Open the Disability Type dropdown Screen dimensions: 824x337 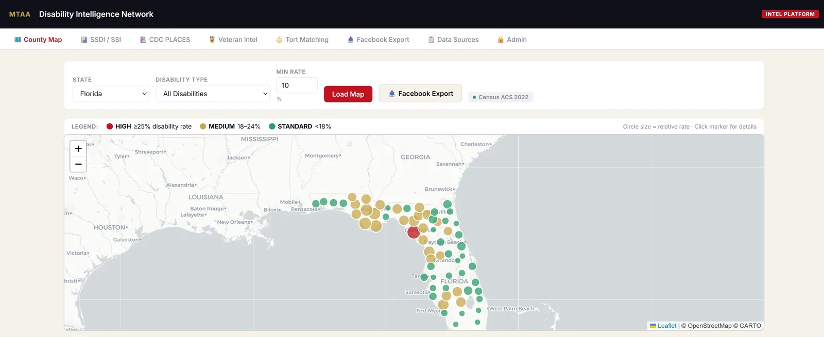coord(213,94)
